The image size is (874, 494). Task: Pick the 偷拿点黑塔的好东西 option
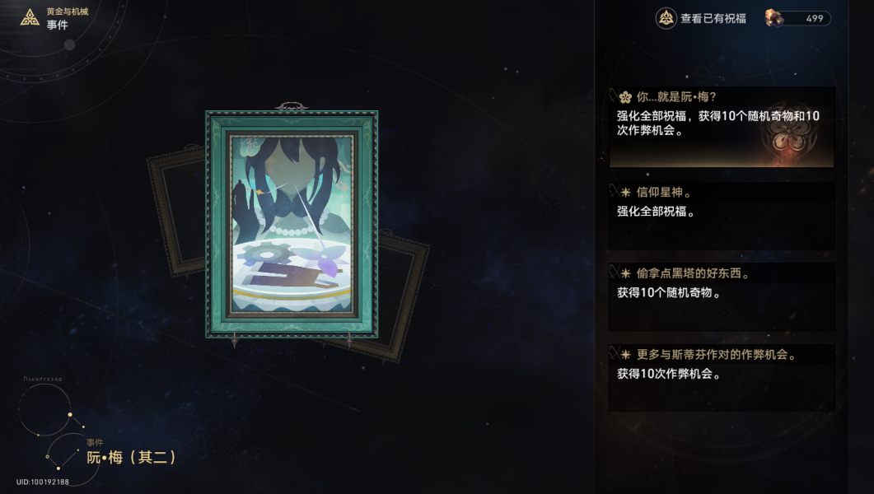[x=722, y=297]
